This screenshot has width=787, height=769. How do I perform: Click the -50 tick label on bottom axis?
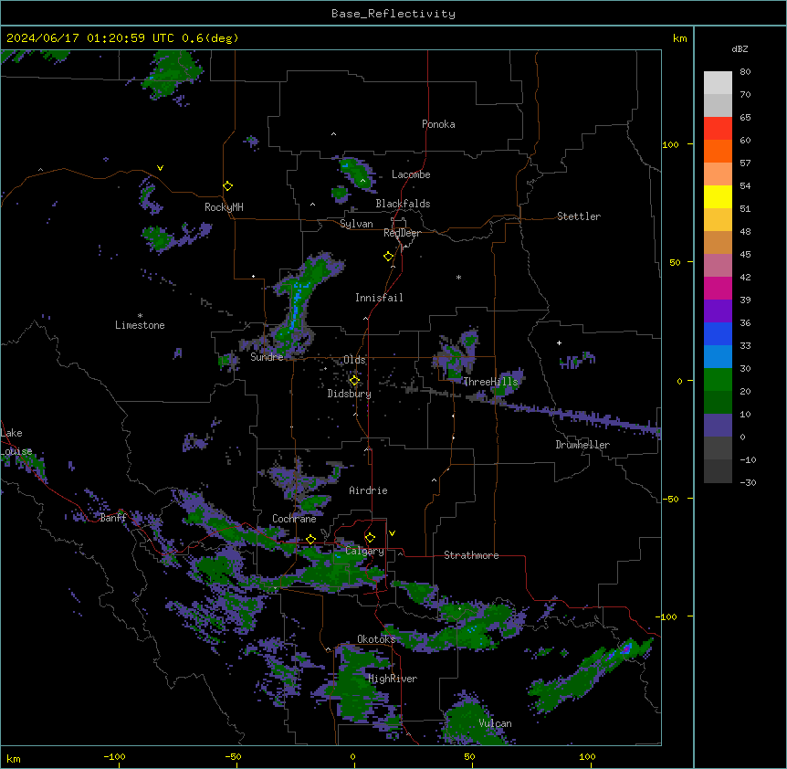tap(233, 756)
